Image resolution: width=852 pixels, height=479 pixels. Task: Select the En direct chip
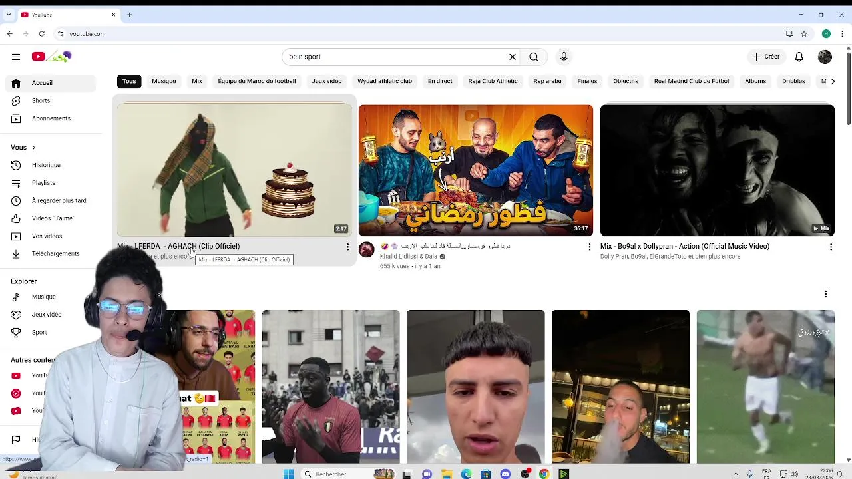tap(440, 81)
